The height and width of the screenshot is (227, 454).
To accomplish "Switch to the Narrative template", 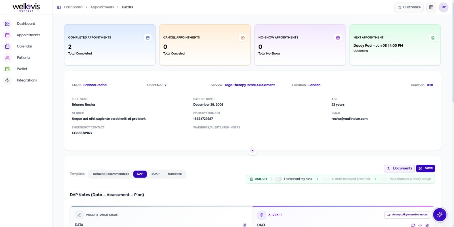I will click(175, 174).
